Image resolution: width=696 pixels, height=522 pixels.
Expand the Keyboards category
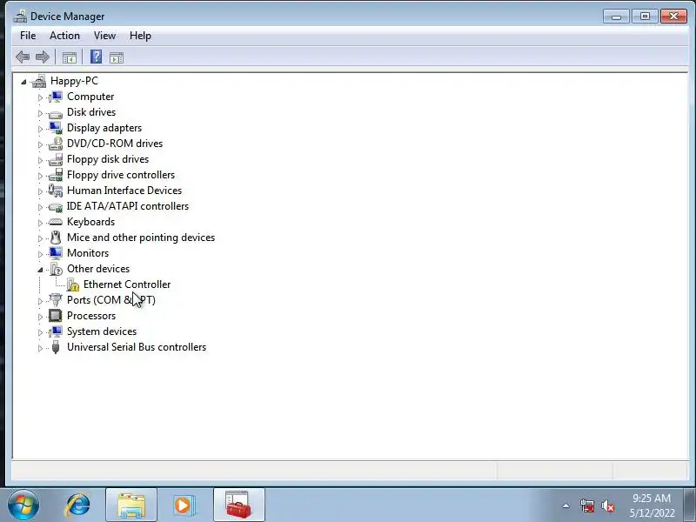(40, 223)
